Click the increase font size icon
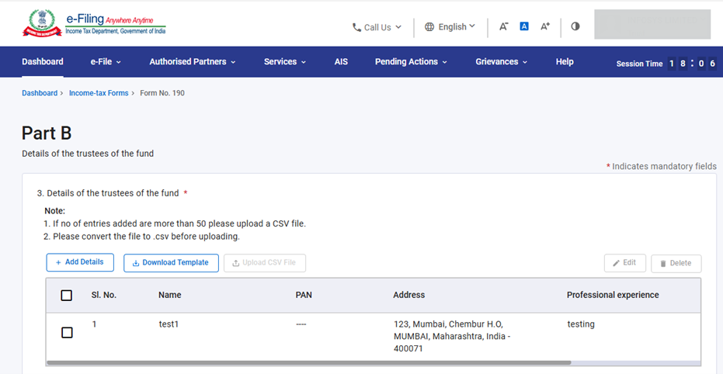This screenshot has width=723, height=374. [545, 26]
